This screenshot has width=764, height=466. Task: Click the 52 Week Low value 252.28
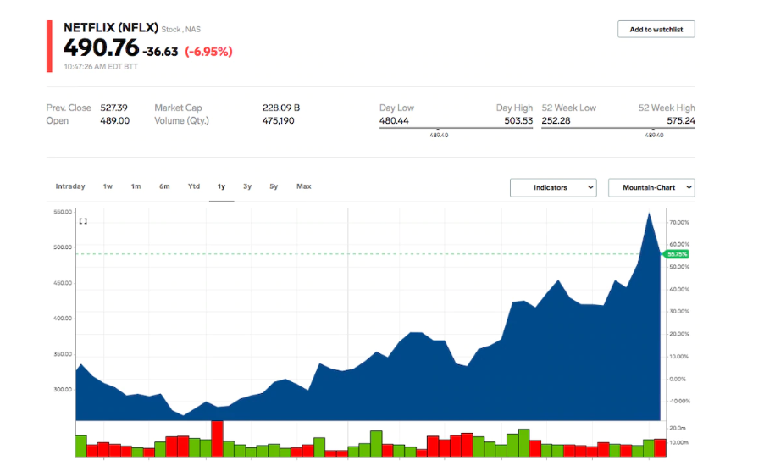coord(556,121)
